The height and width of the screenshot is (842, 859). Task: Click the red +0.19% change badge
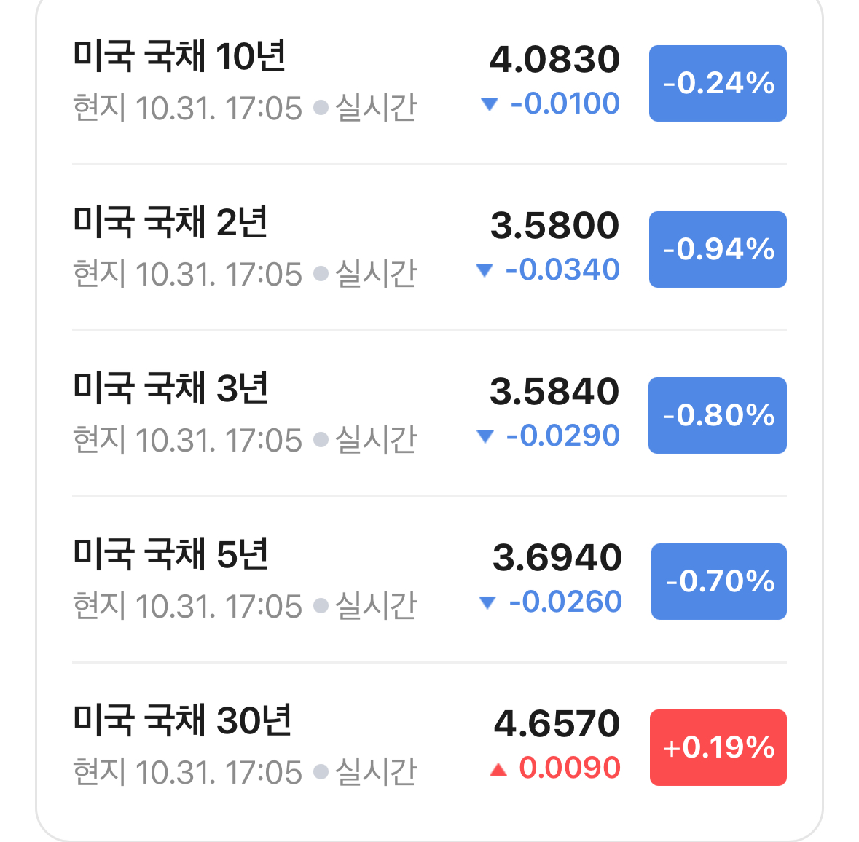point(718,747)
